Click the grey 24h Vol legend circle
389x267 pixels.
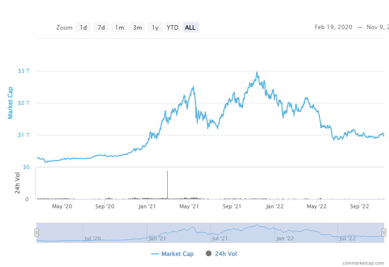tap(209, 253)
